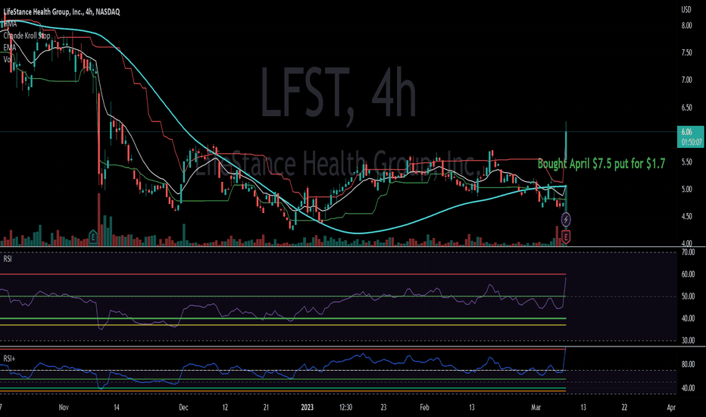Viewport: 706px width, 417px height.
Task: Click the 12:30 label on time axis
Action: click(345, 408)
